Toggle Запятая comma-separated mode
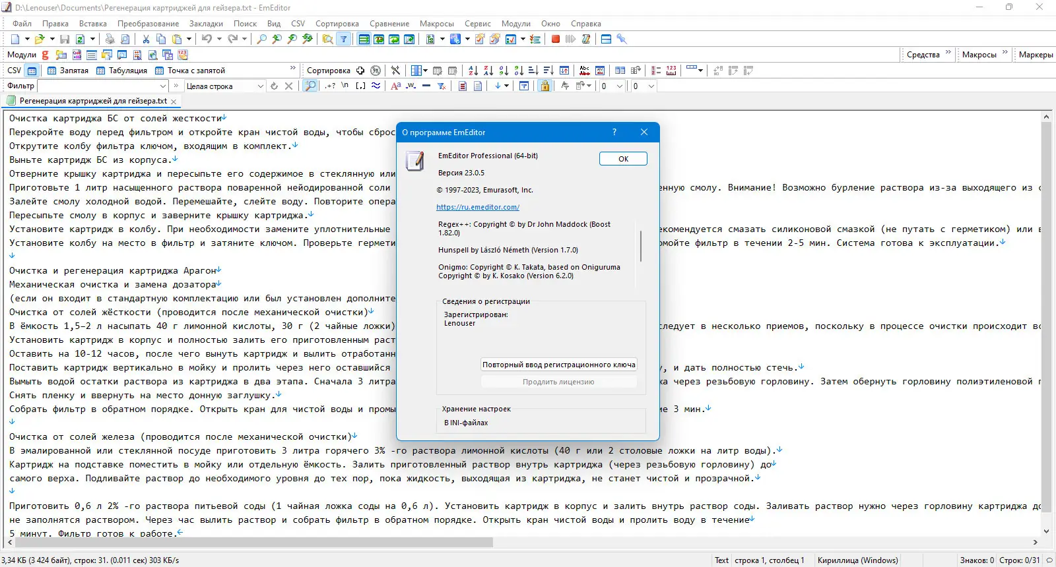This screenshot has width=1056, height=567. pyautogui.click(x=67, y=71)
